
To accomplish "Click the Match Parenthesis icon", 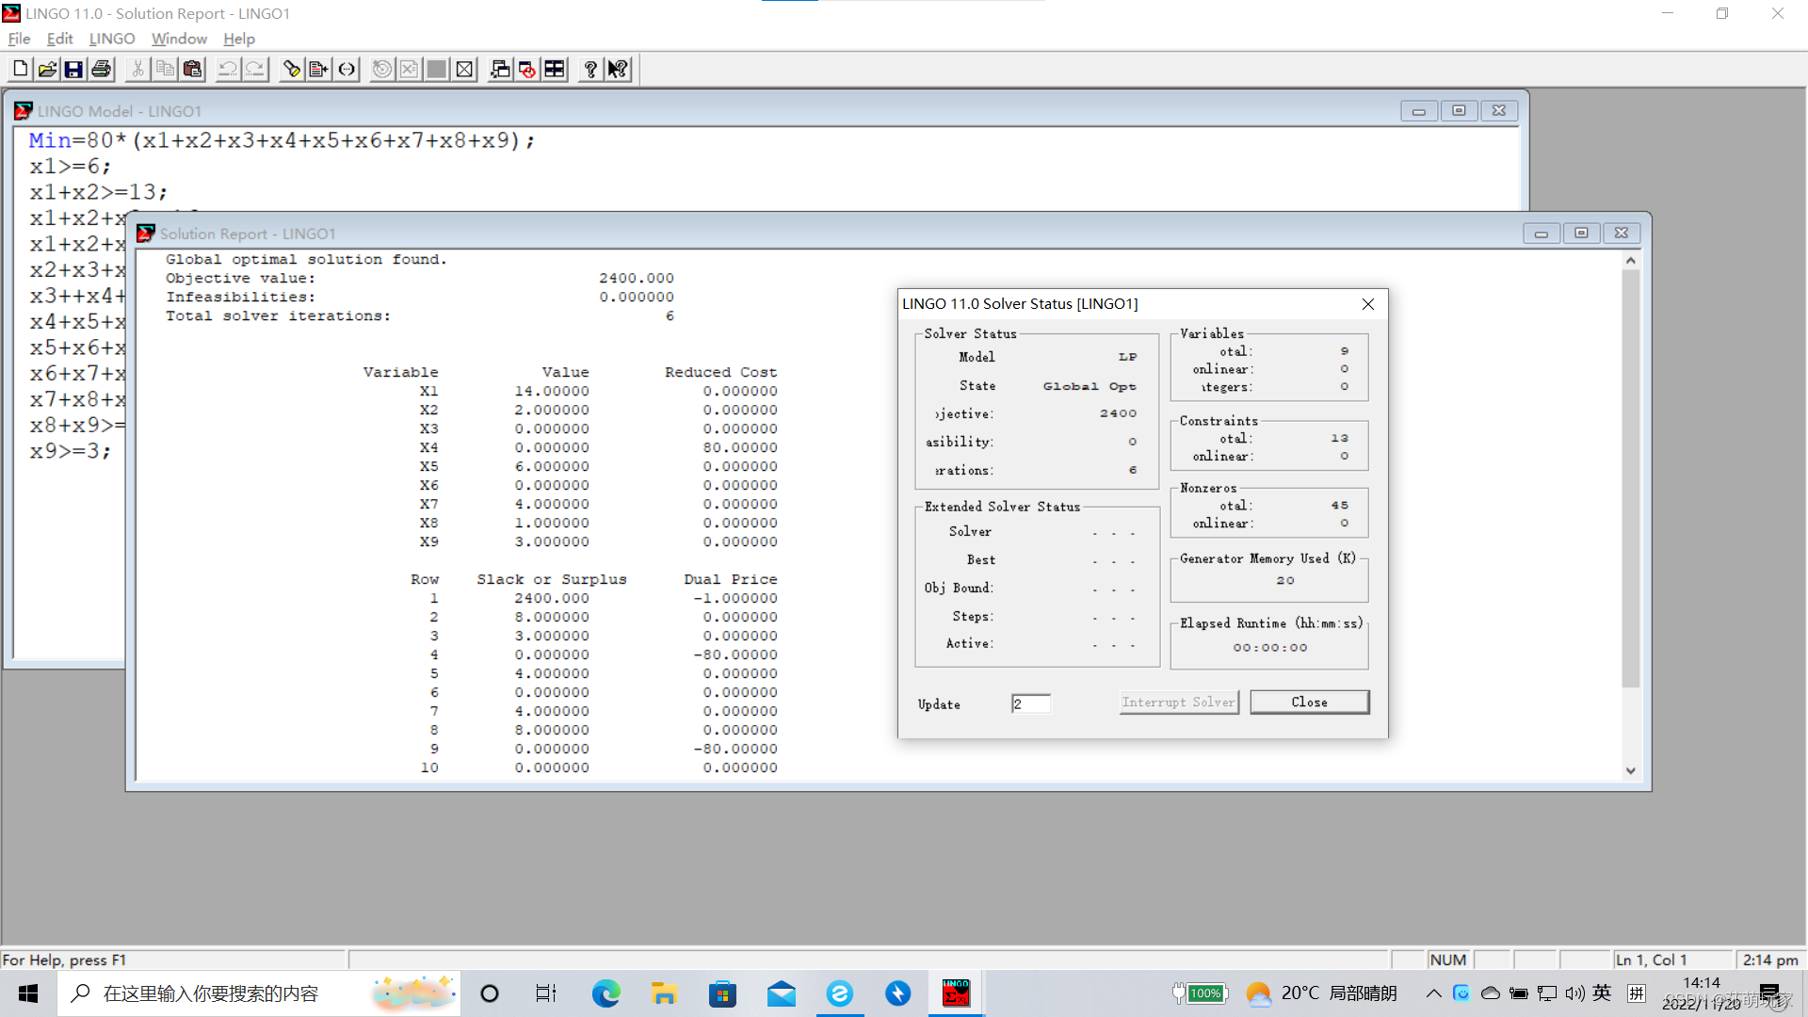I will coord(347,69).
